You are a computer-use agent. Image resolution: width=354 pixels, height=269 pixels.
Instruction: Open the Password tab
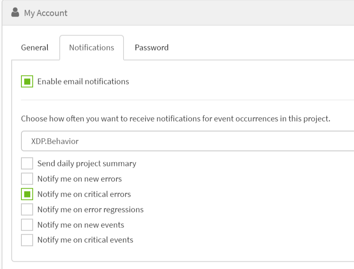point(151,48)
